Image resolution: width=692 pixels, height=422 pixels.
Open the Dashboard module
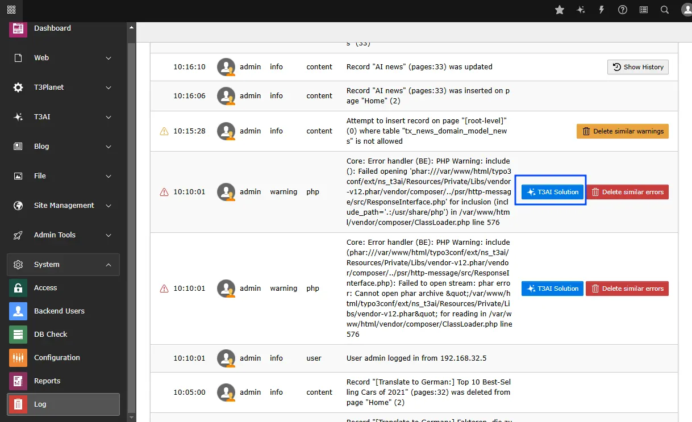(x=64, y=28)
